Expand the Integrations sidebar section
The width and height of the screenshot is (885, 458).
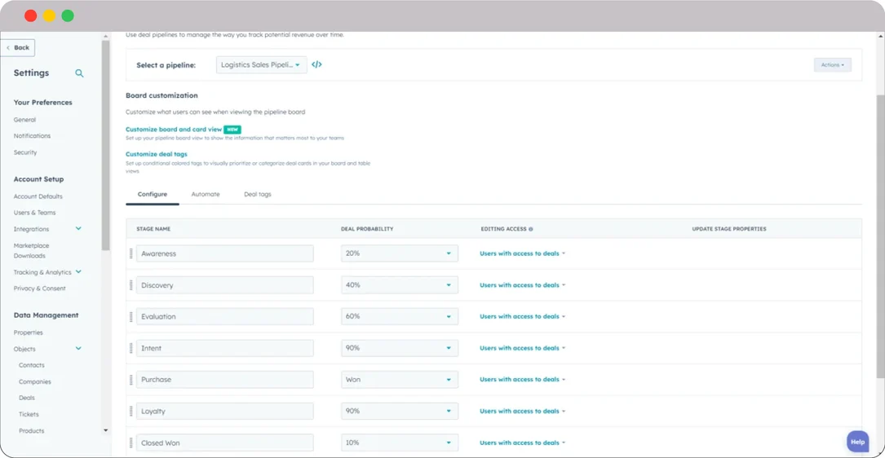[x=78, y=228]
